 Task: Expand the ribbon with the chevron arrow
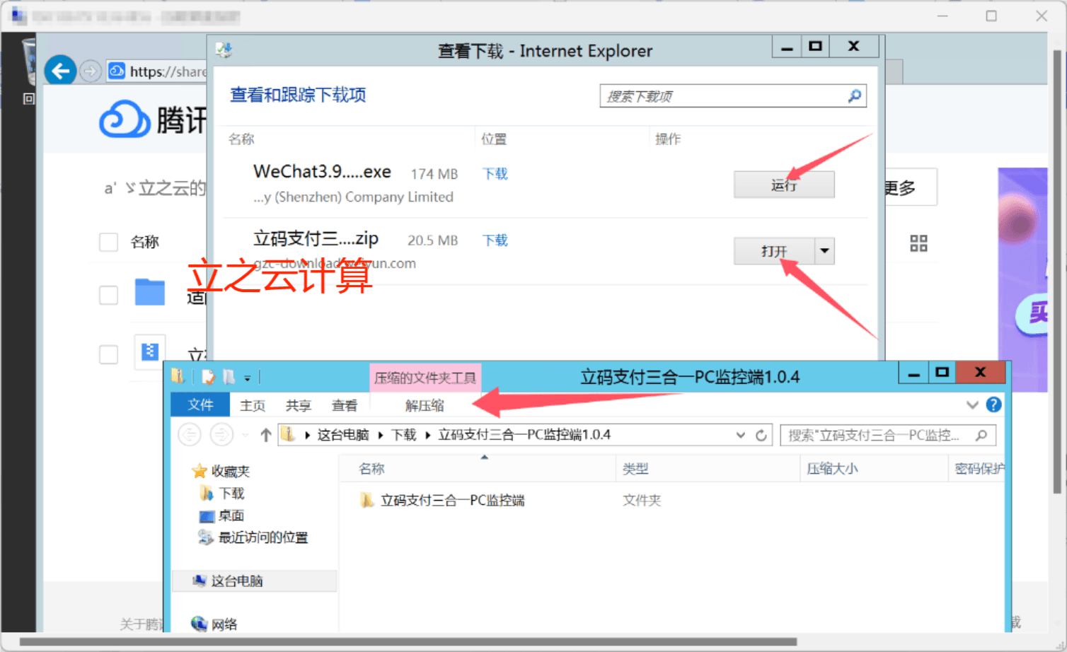972,404
